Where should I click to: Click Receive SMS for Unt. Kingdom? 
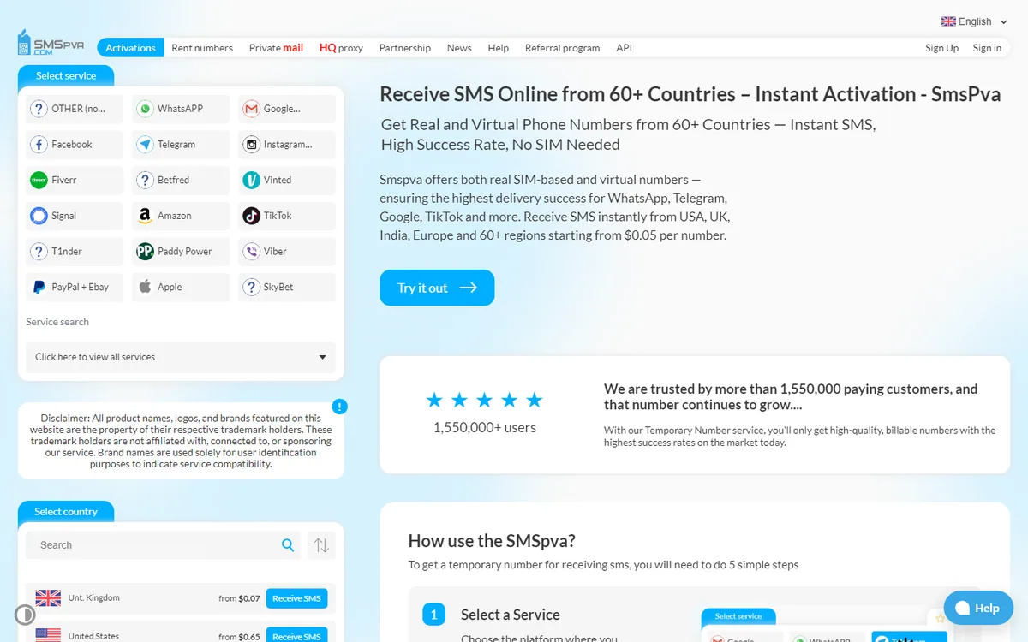click(x=296, y=598)
